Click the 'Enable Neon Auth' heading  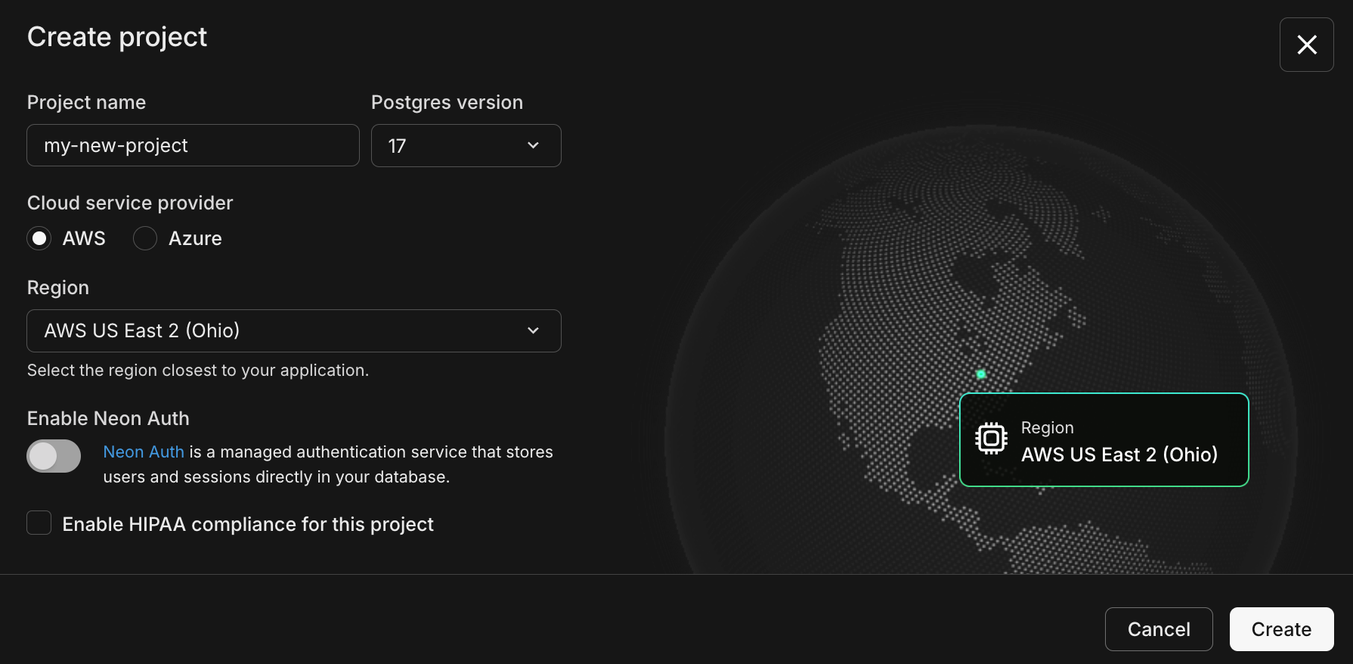[108, 418]
